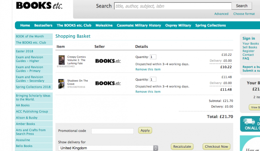Click the BOOKS etc. site logo
This screenshot has height=151, width=260.
point(39,6)
